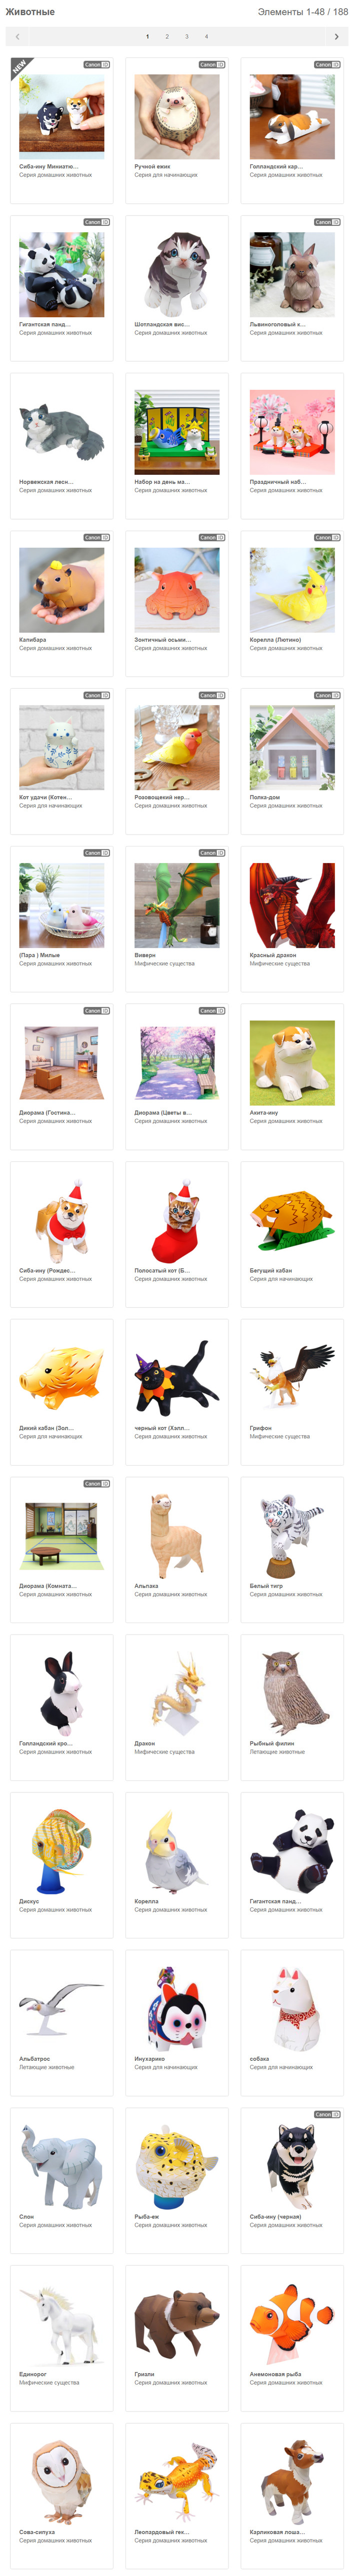Open the Красный дракон thumbnail
The width and height of the screenshot is (350, 2576).
[x=292, y=905]
